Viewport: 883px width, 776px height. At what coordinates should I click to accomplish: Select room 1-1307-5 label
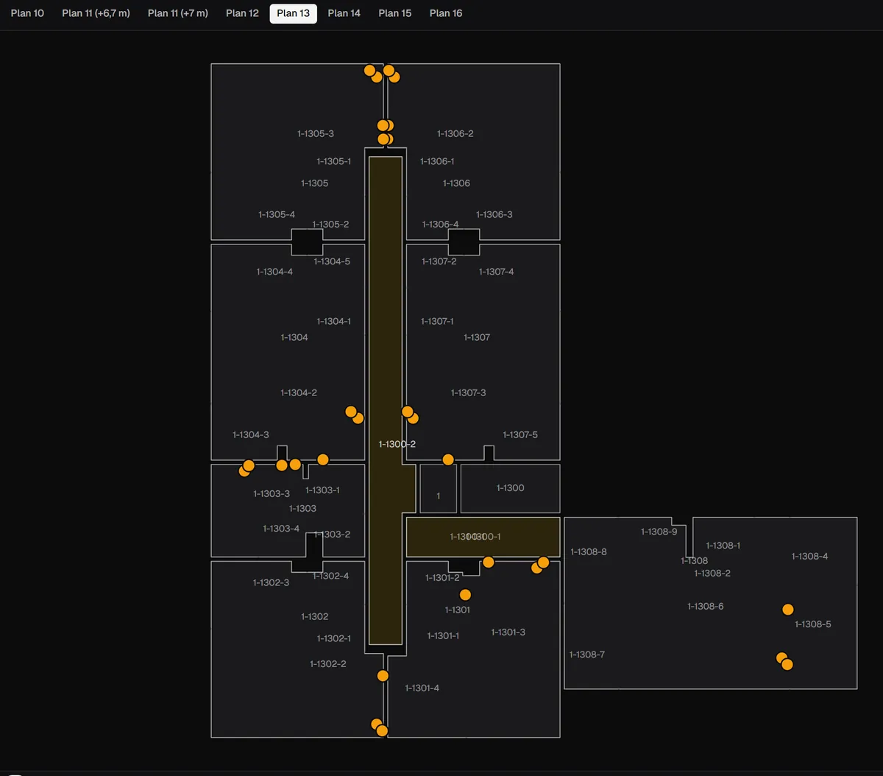(520, 435)
